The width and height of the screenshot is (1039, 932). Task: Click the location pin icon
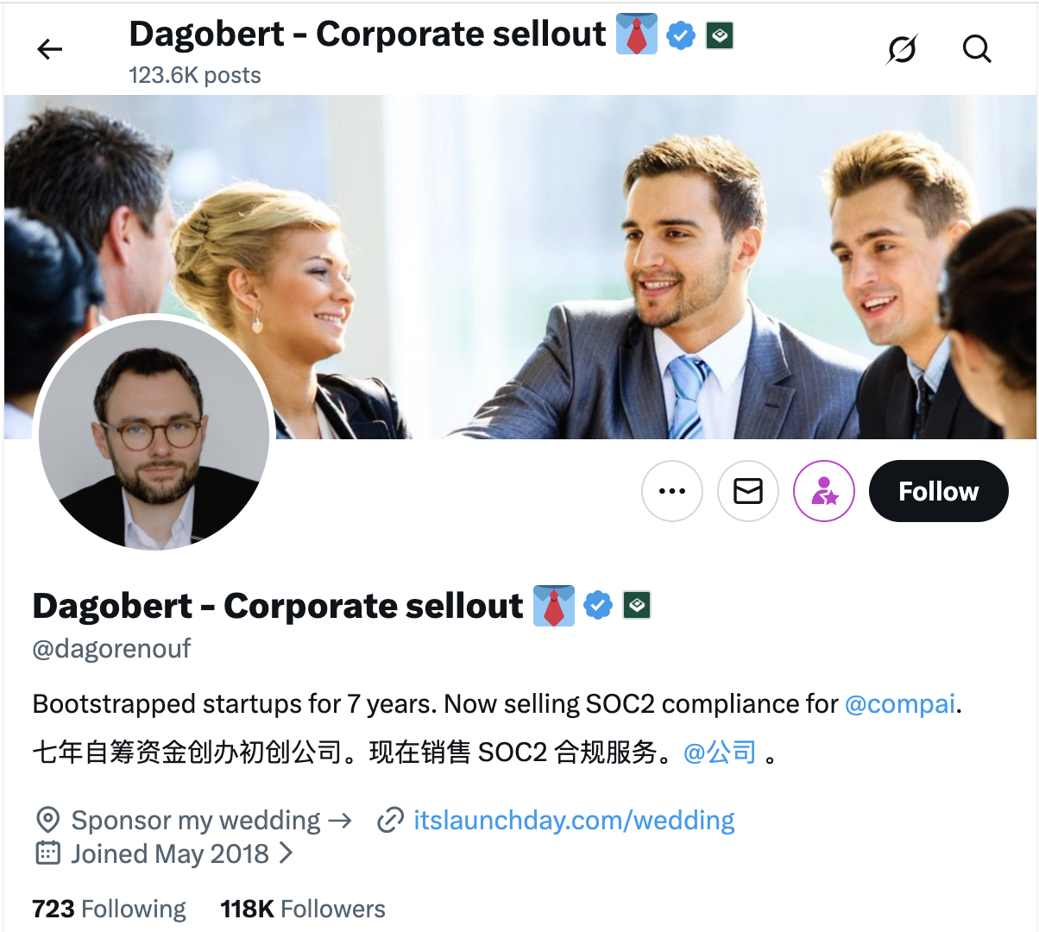(49, 820)
